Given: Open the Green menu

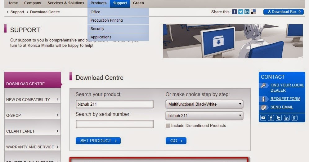Looking at the screenshot, I should click(138, 3).
